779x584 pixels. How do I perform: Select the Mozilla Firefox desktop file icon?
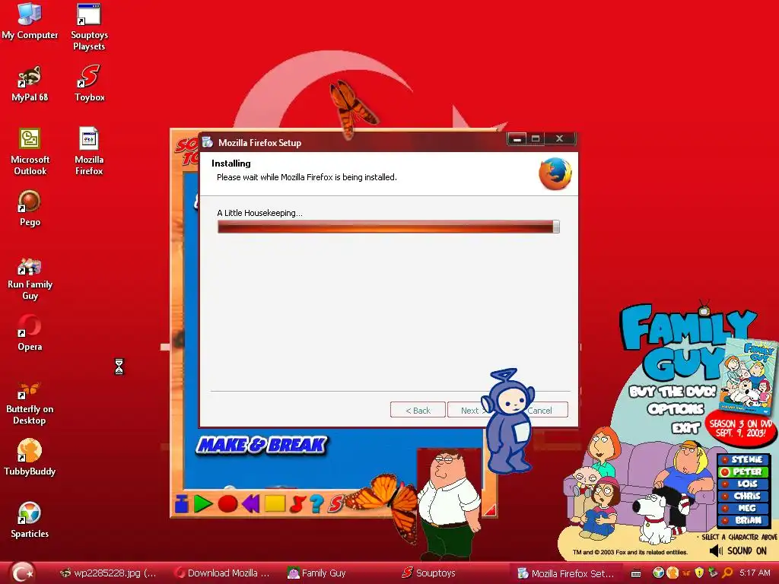point(89,151)
